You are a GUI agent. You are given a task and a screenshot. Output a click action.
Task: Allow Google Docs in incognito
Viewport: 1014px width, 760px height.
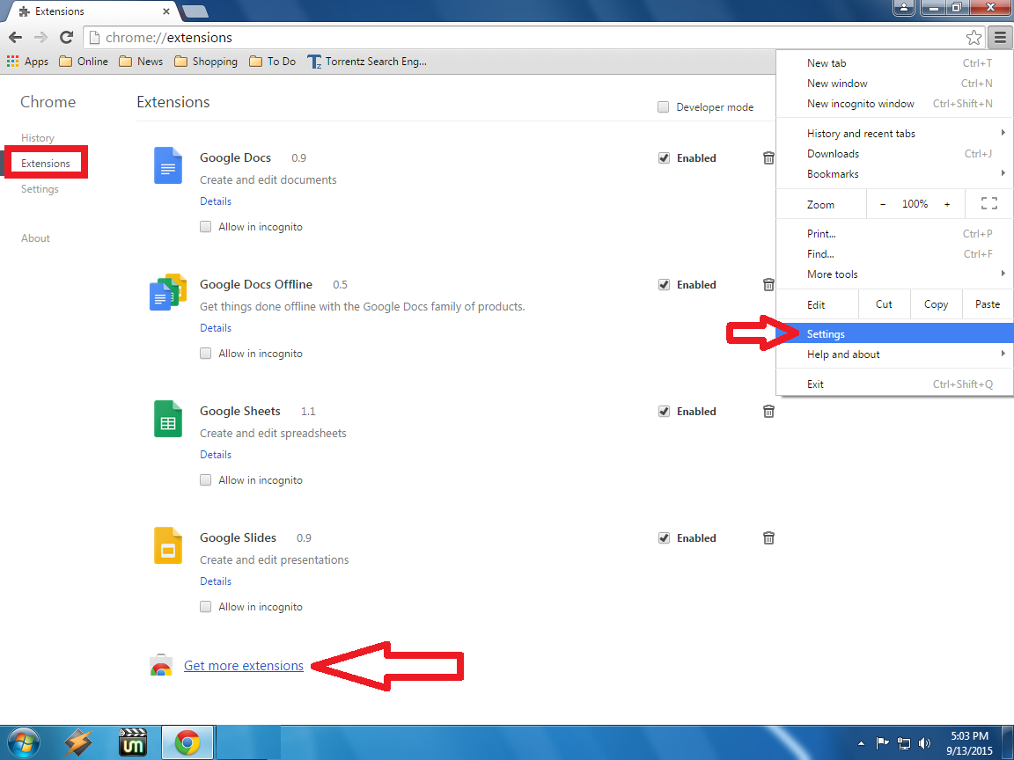coord(205,226)
